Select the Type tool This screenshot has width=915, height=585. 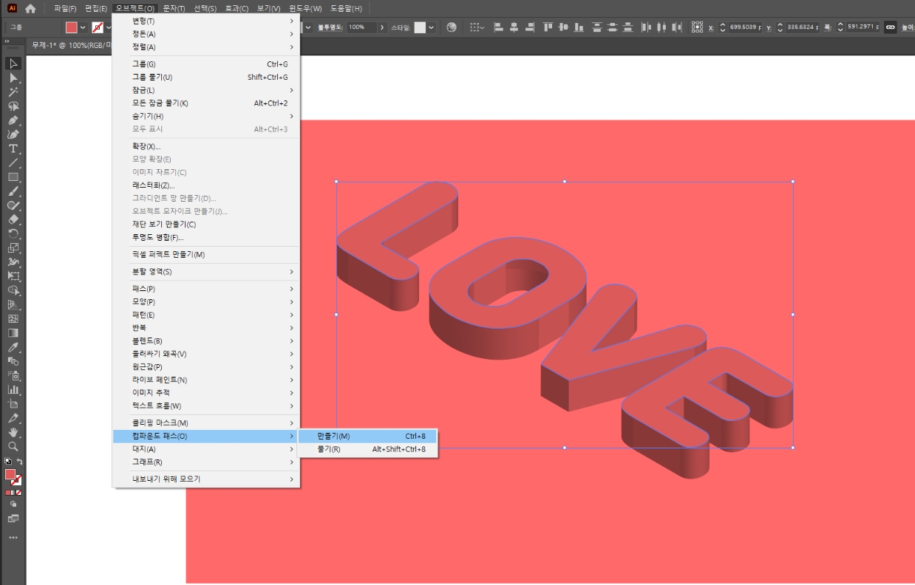[13, 148]
